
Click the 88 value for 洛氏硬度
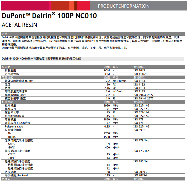[x=108, y=172]
